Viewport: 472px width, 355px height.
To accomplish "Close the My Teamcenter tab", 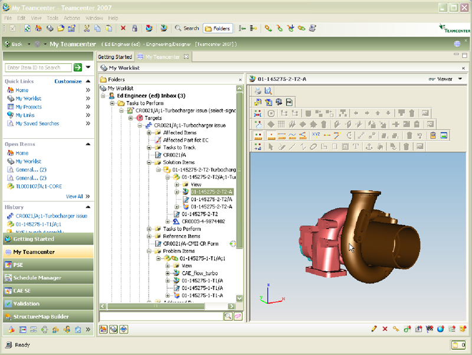I will [x=186, y=57].
